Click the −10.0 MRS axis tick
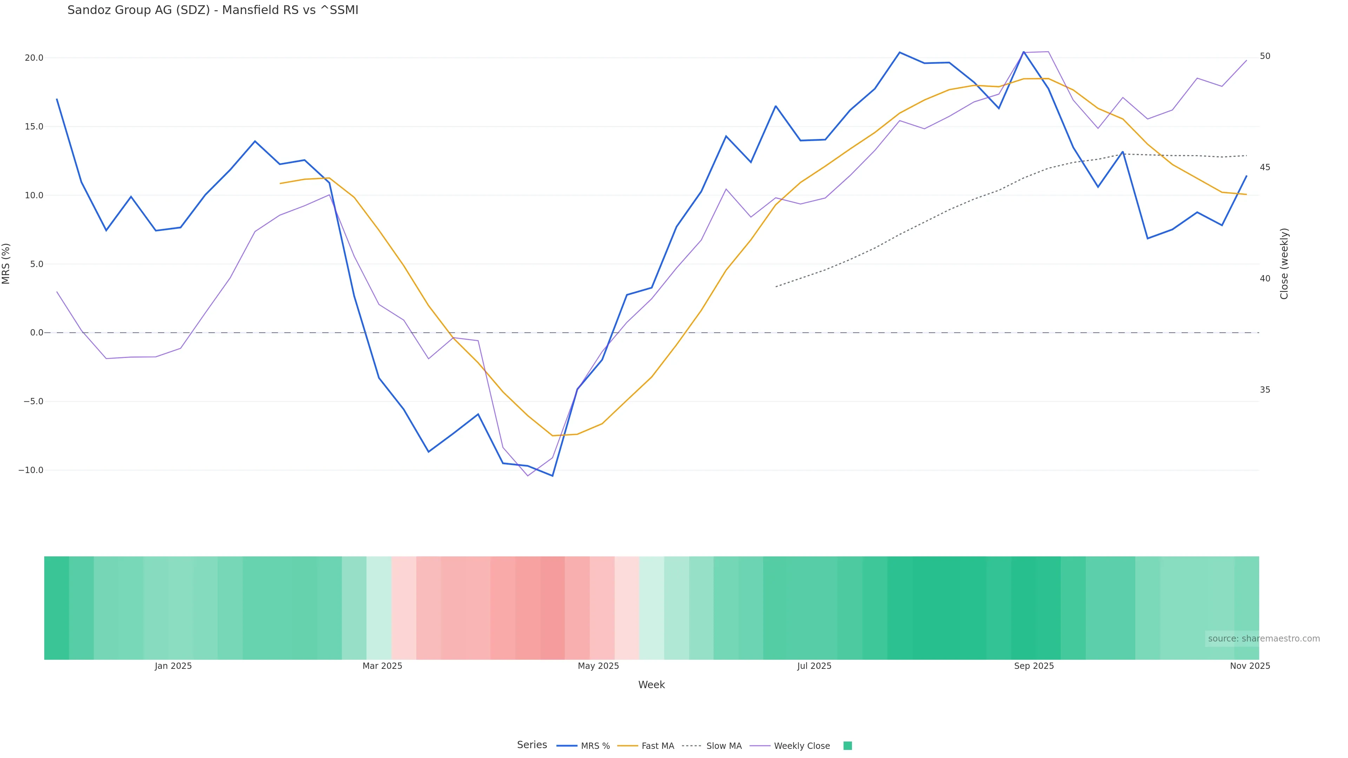Image resolution: width=1348 pixels, height=758 pixels. [x=31, y=470]
